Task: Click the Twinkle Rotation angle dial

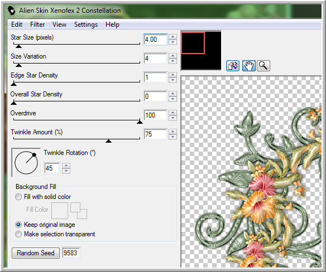Action: (26, 163)
